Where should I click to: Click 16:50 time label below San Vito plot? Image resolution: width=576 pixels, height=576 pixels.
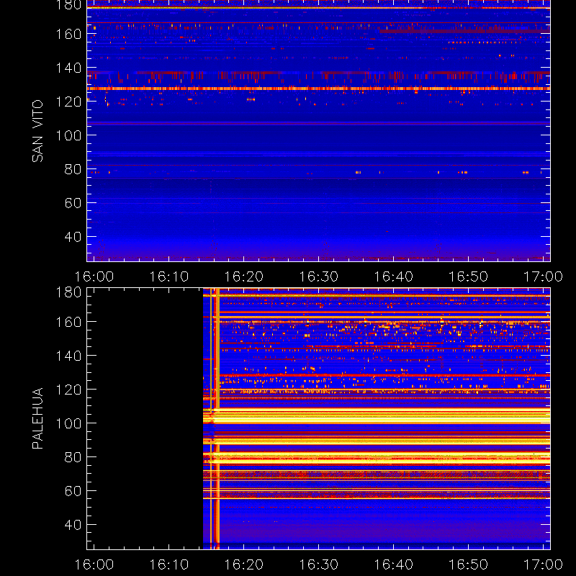point(469,276)
